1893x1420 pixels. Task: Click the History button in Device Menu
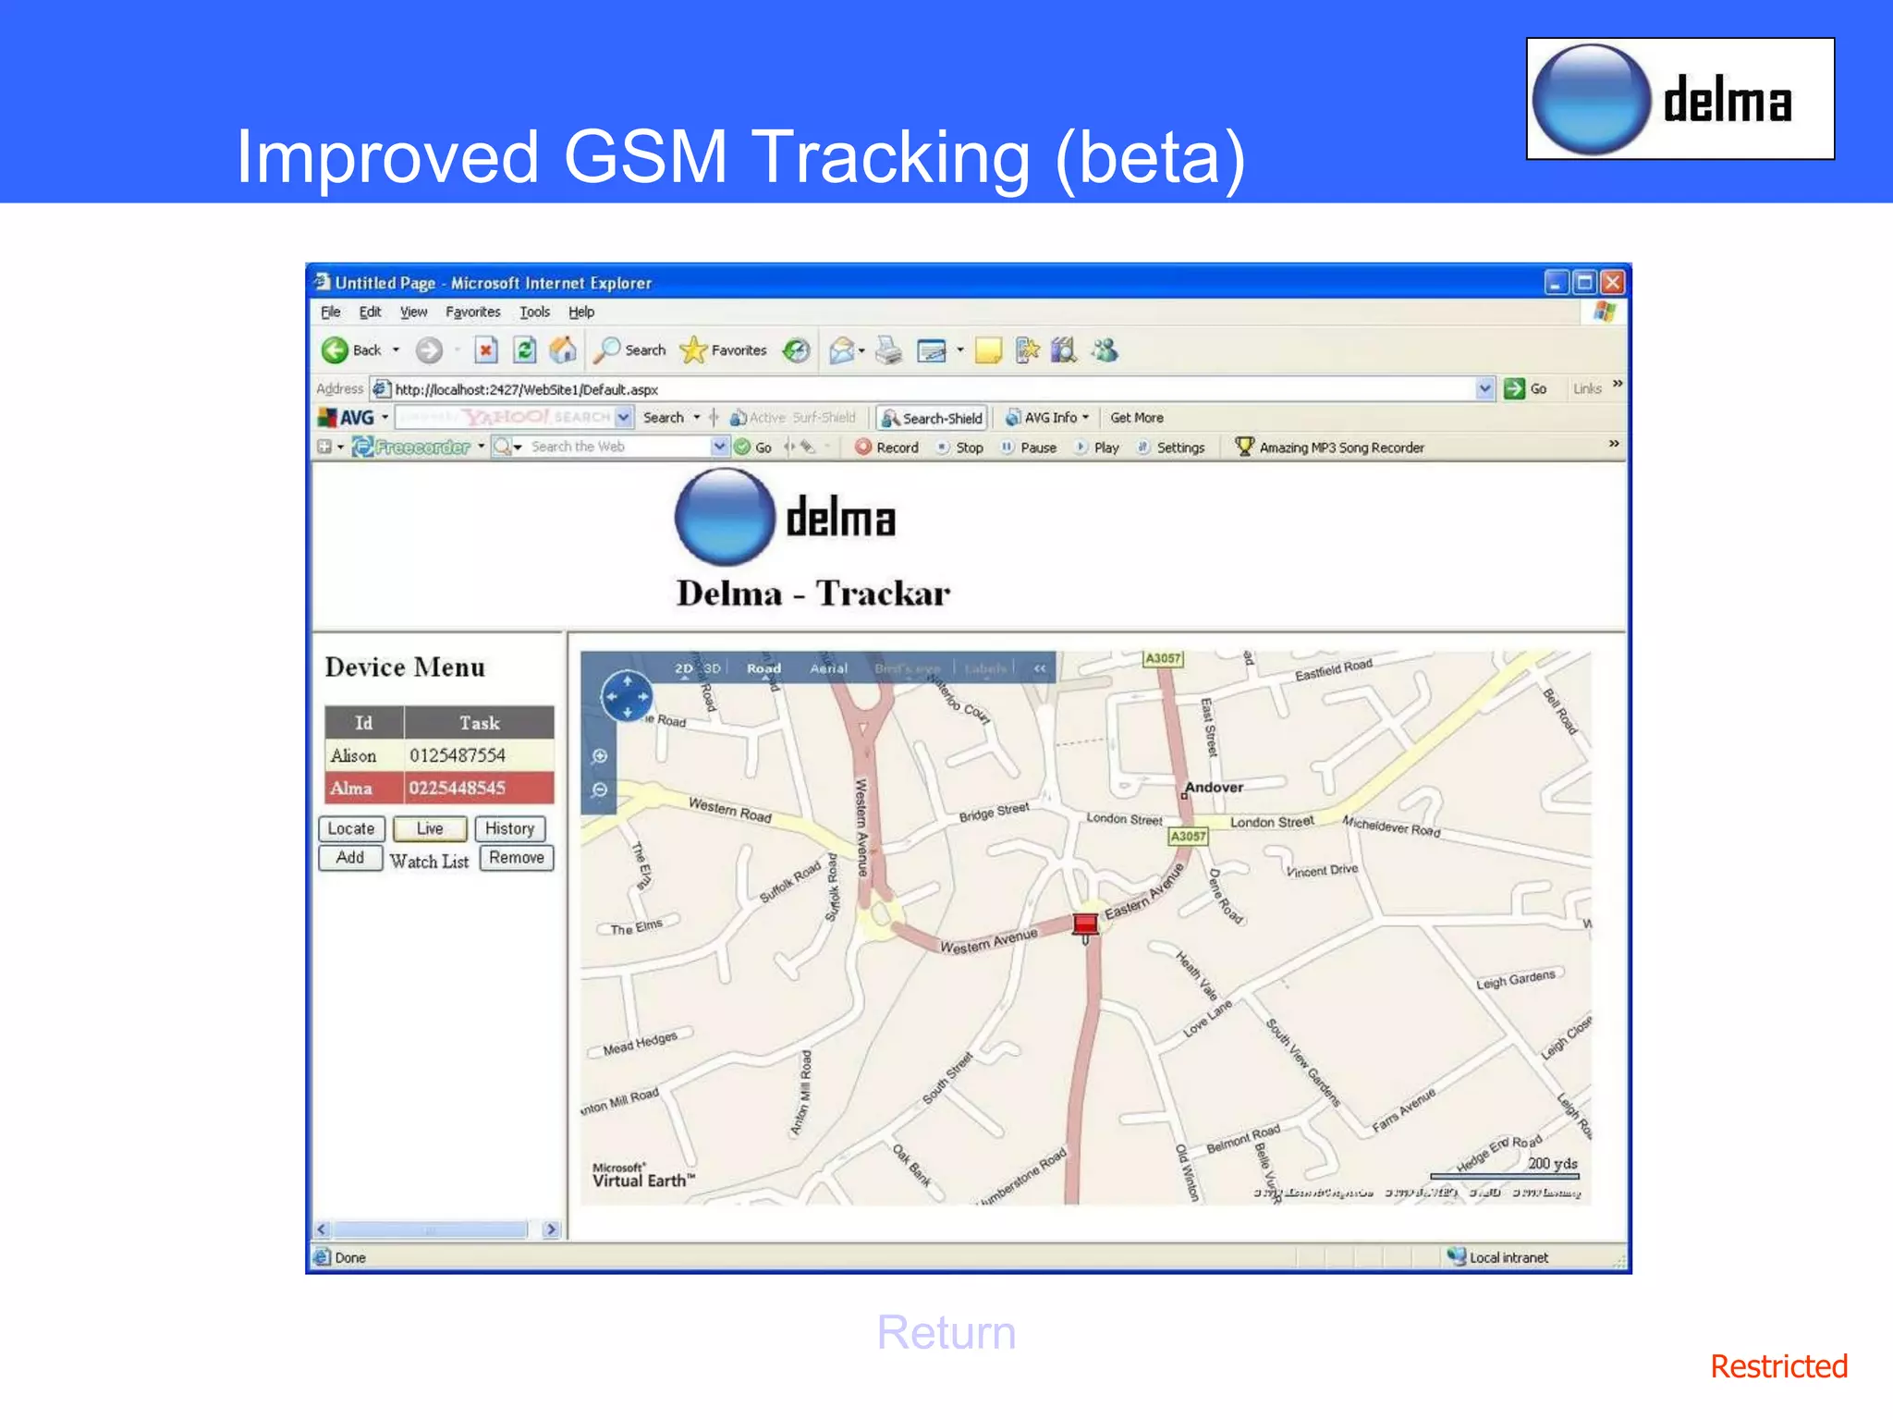(509, 828)
